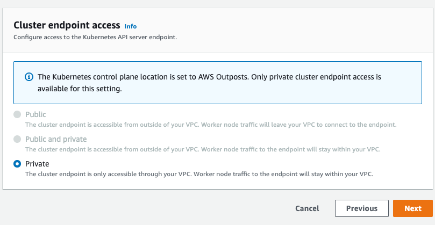Click the Public and private description text
Viewport: 435px width, 225px height.
pos(203,149)
